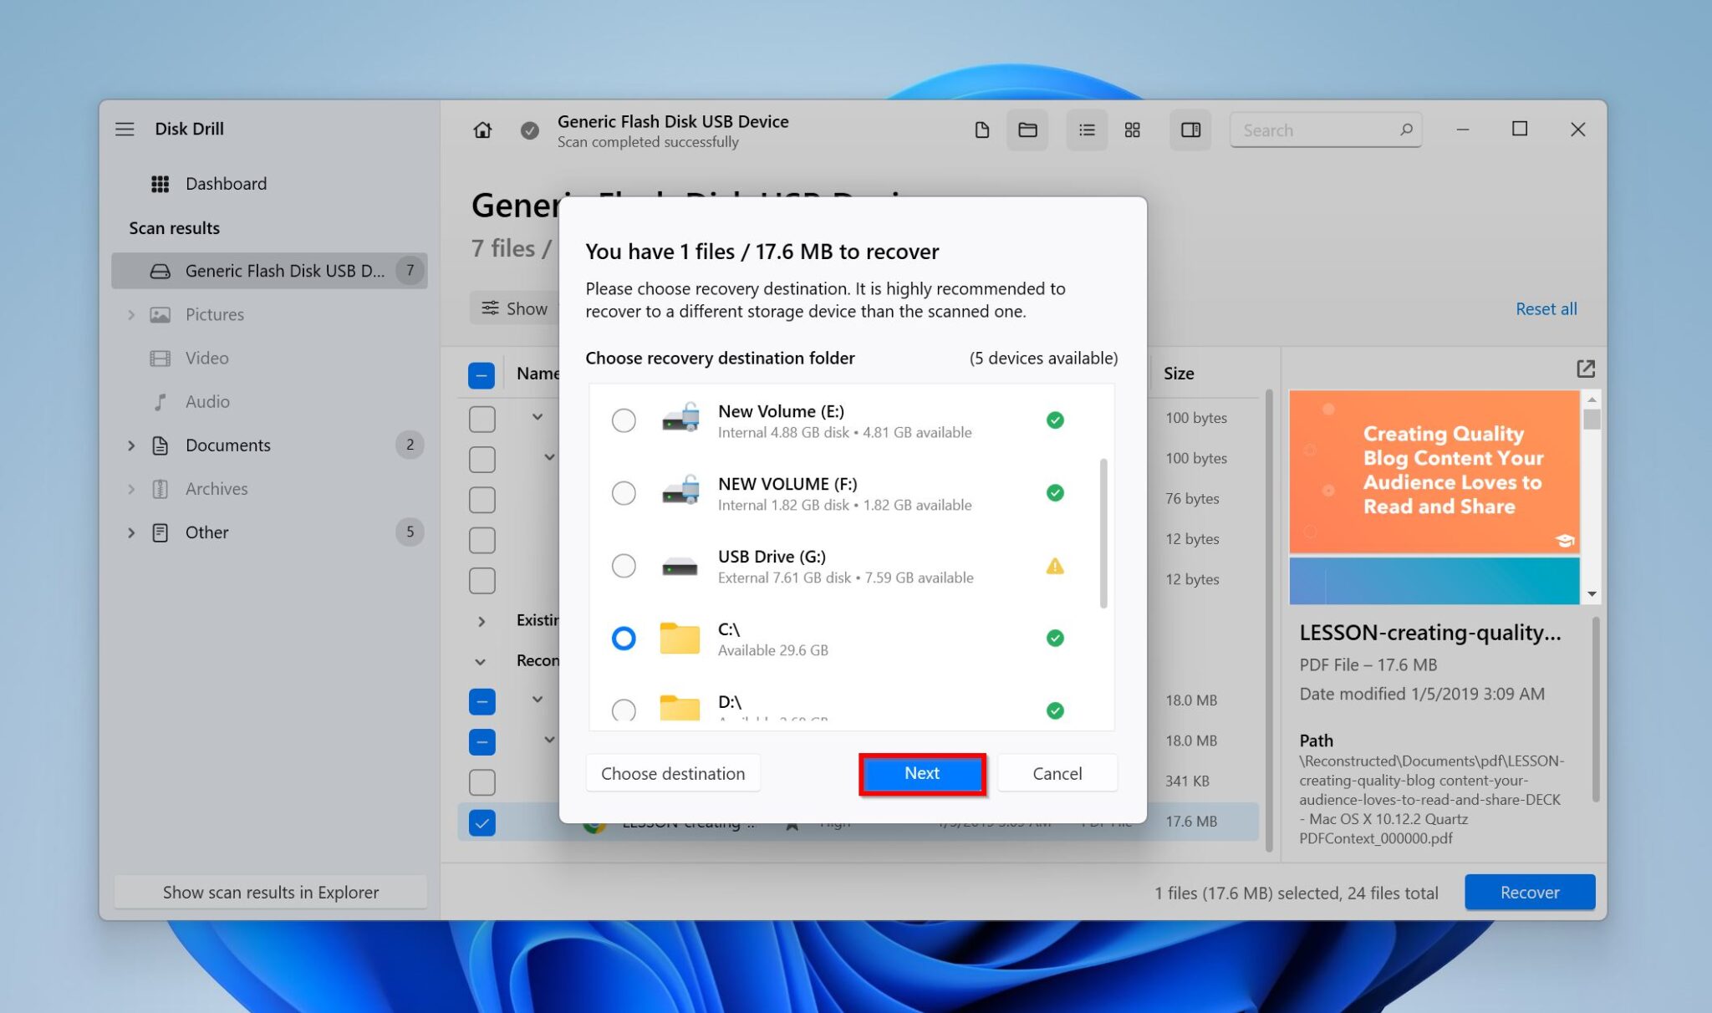
Task: Click the Other category icon
Action: pos(160,532)
